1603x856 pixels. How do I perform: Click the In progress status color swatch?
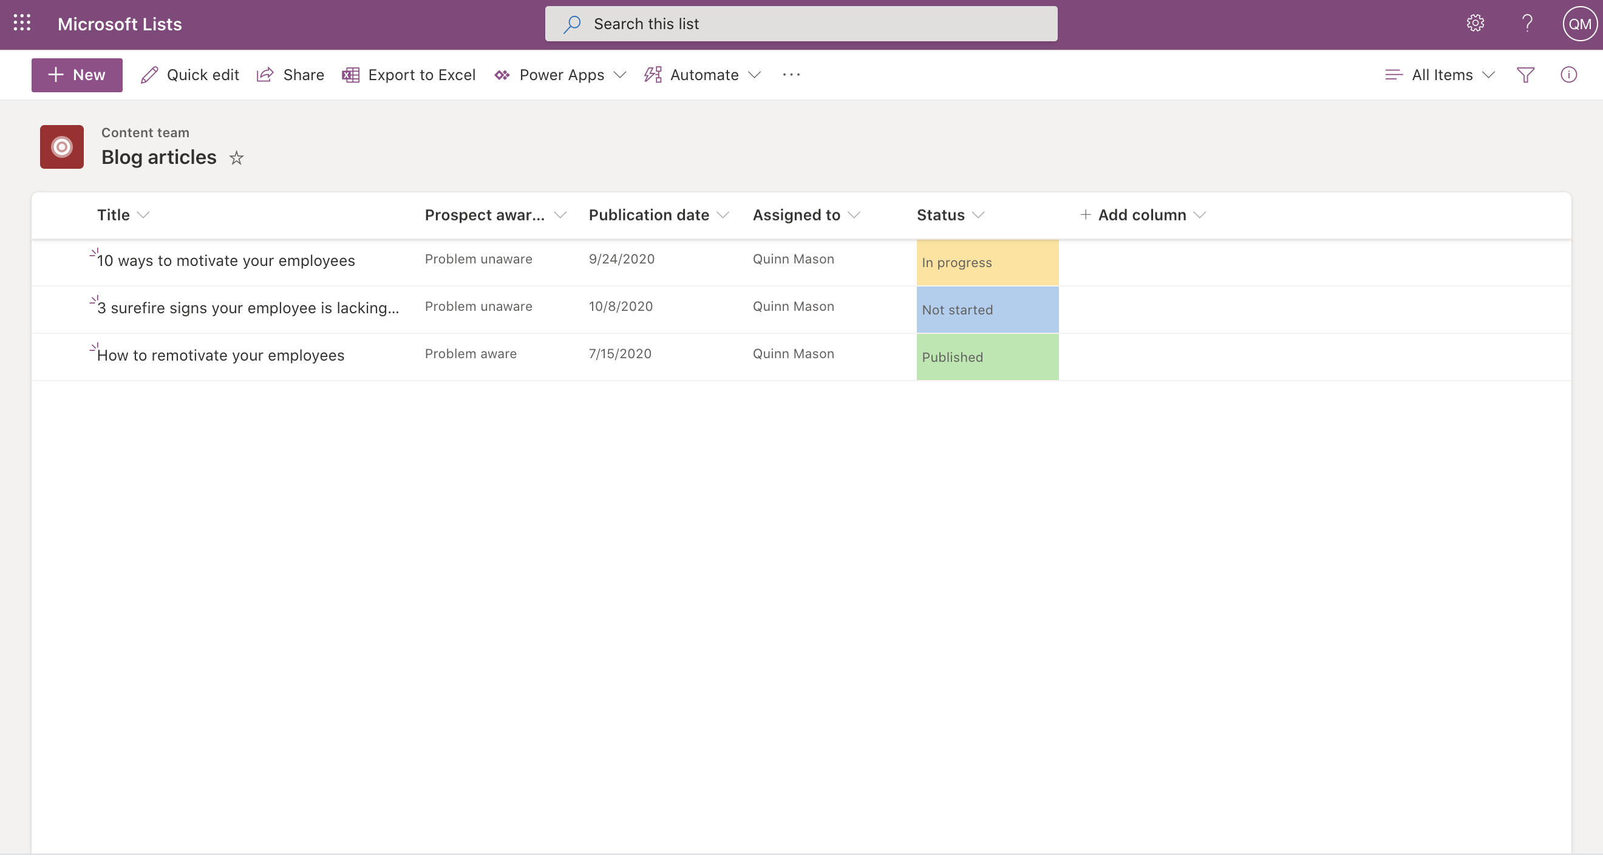point(988,262)
